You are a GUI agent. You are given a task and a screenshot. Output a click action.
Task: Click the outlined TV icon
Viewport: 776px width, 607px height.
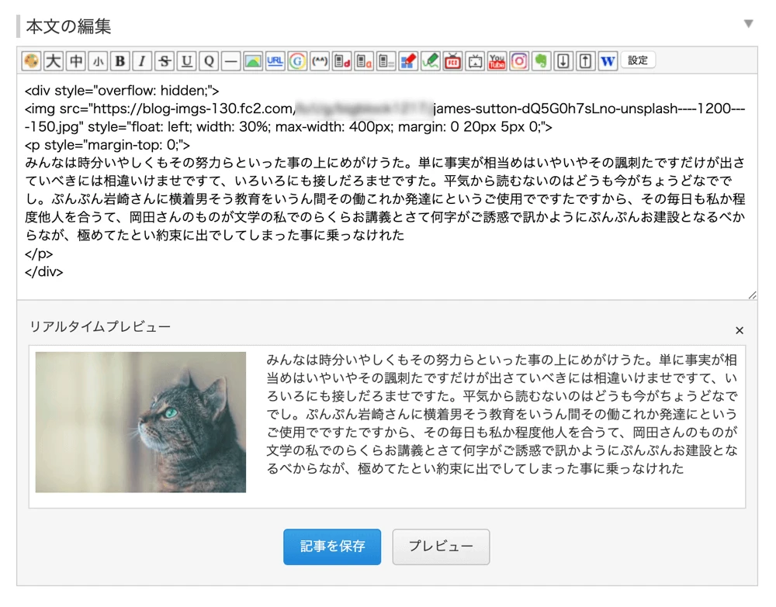pyautogui.click(x=475, y=61)
